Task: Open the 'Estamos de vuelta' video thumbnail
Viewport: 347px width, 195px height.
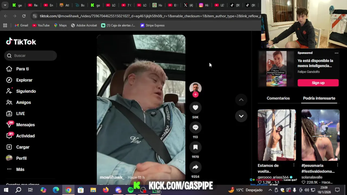Action: coord(277,135)
